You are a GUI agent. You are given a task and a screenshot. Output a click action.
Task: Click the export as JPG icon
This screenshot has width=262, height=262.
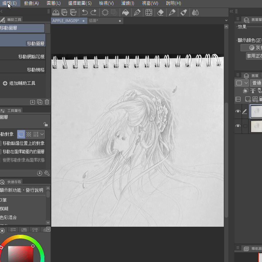(x=64, y=12)
